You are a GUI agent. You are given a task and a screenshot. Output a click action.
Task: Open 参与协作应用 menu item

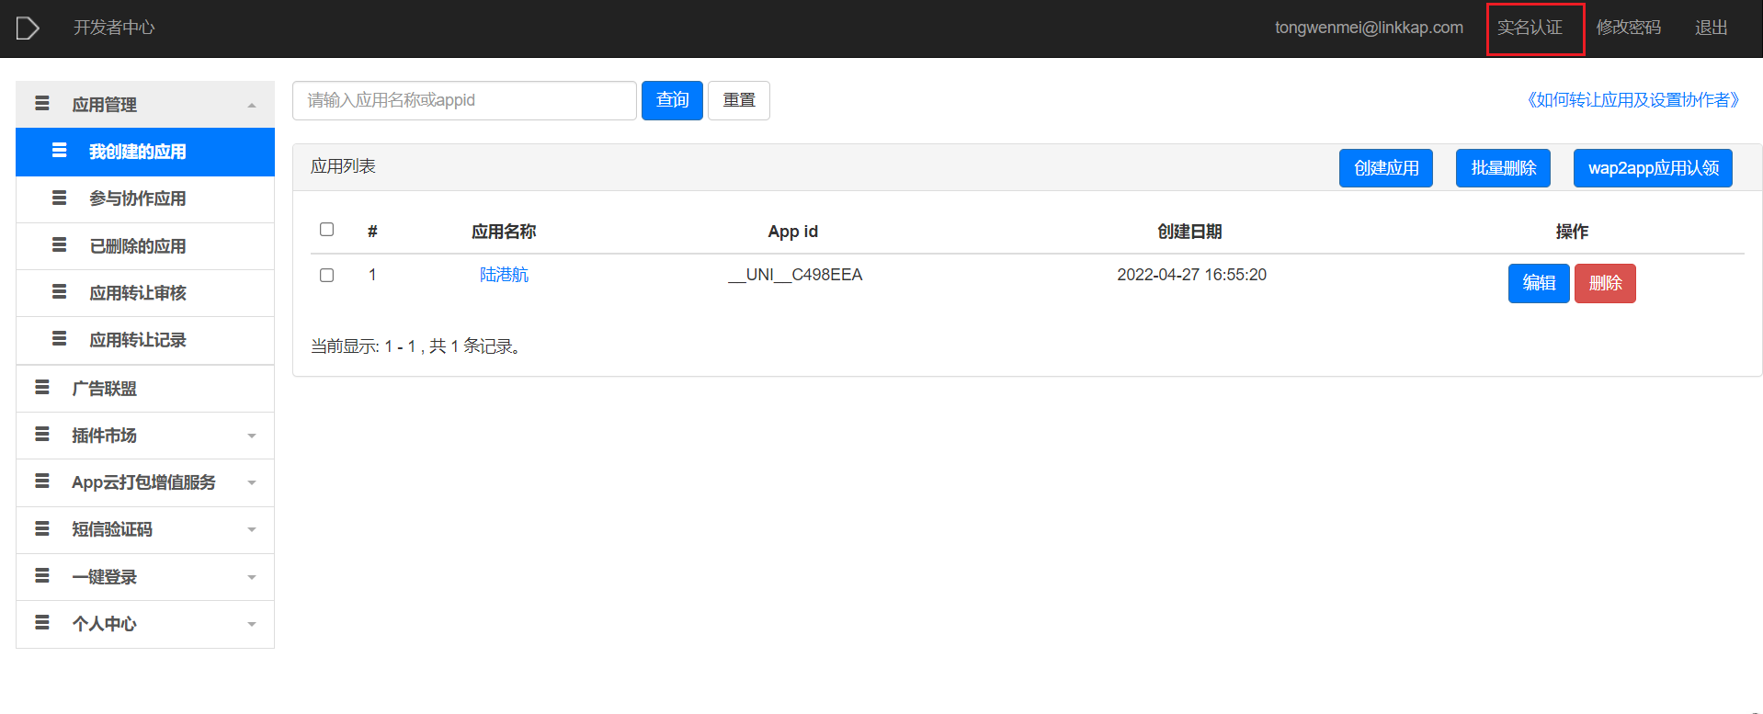point(145,198)
